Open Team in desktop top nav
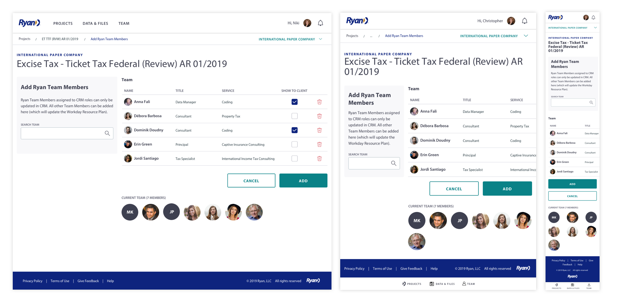Image resolution: width=617 pixels, height=303 pixels. (x=124, y=23)
